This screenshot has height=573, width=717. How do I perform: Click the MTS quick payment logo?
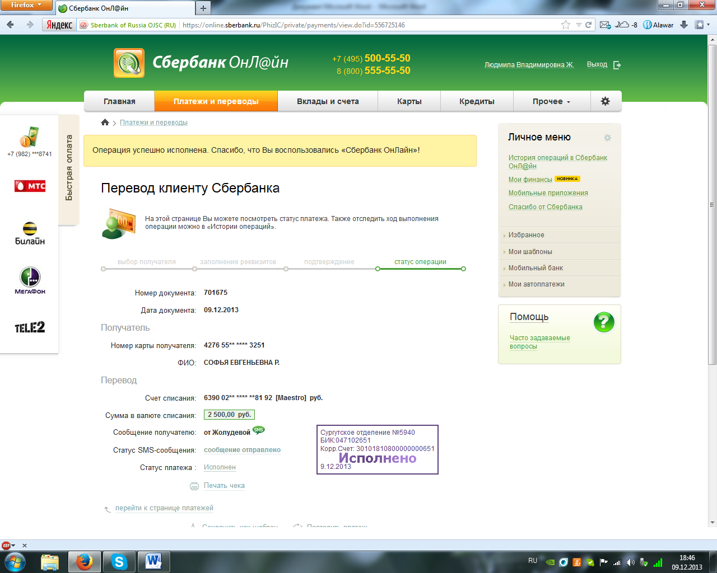click(x=30, y=186)
